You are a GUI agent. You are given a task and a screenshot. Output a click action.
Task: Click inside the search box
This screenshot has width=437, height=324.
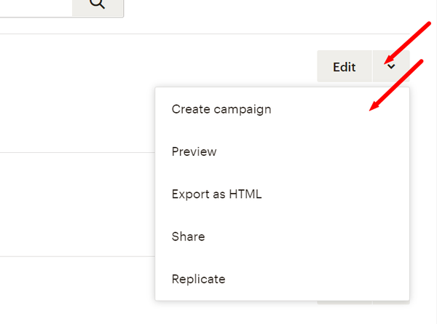click(x=35, y=4)
